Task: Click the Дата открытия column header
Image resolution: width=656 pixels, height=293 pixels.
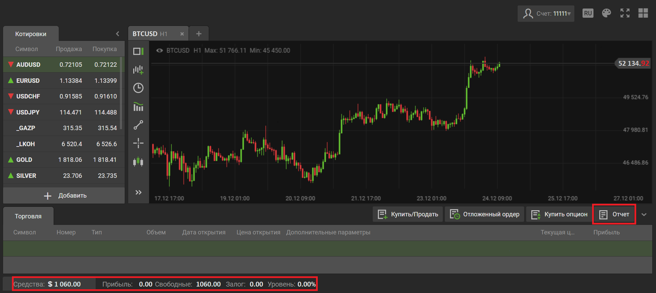Action: point(204,232)
